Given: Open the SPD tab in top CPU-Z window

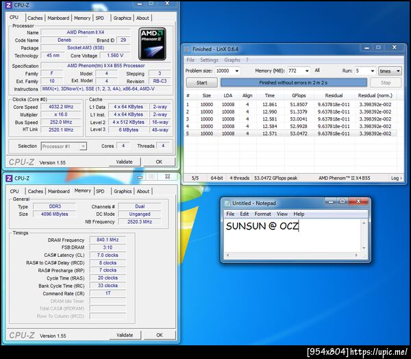Looking at the screenshot, I should pos(99,18).
